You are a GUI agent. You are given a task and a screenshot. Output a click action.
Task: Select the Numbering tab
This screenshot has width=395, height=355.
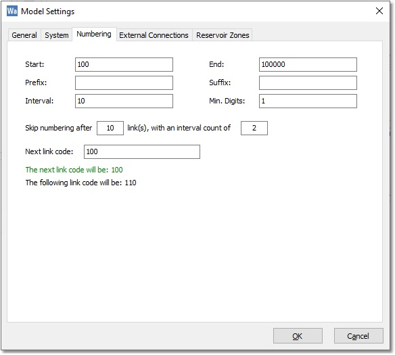pyautogui.click(x=94, y=34)
